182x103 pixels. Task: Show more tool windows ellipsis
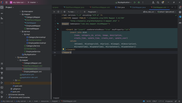click(x=2, y=23)
